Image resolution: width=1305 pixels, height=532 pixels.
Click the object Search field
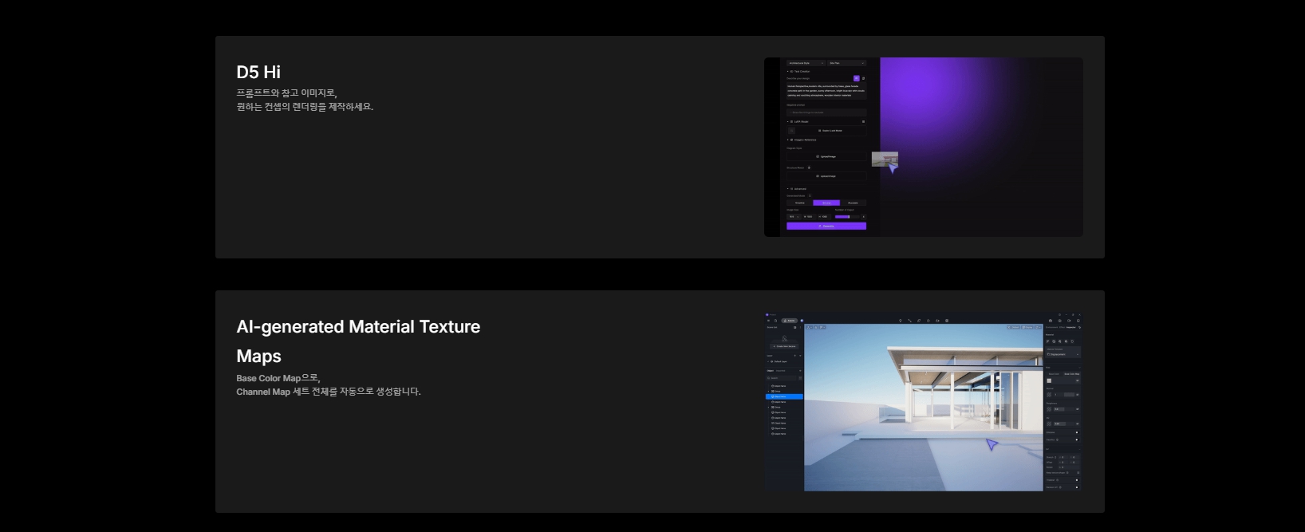click(x=782, y=378)
